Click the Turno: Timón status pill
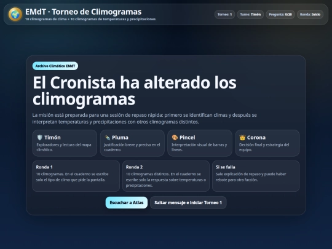Image resolution: width=332 pixels, height=249 pixels. [x=250, y=14]
